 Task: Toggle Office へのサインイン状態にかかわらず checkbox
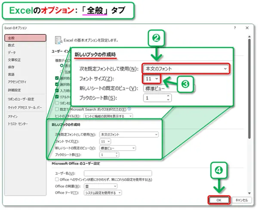point(57,179)
